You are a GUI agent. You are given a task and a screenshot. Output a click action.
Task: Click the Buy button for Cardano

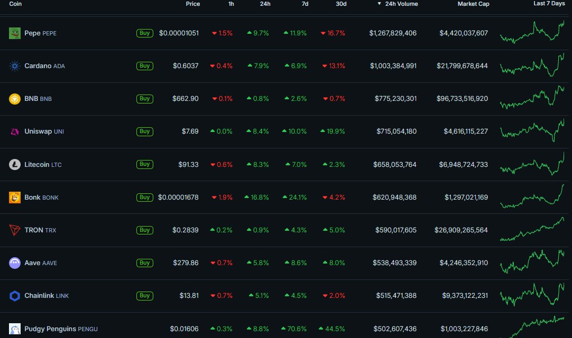click(x=145, y=66)
